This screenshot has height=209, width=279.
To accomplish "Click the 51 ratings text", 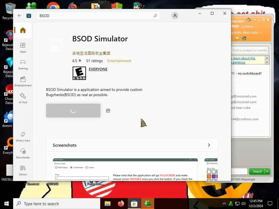I will (95, 61).
